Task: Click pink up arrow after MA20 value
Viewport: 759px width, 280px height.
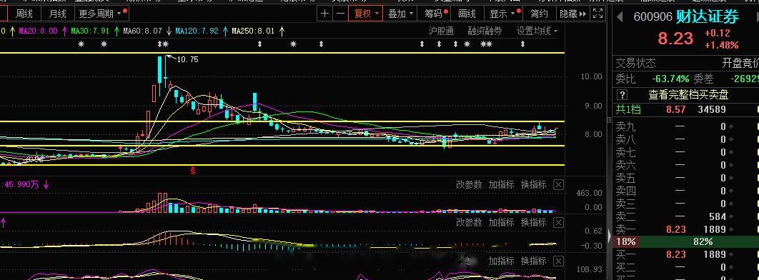Action: 64,31
